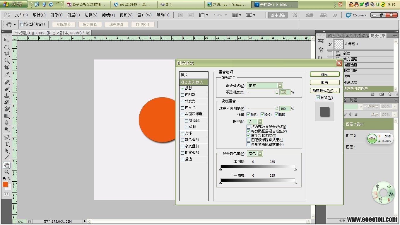400x225 pixels.
Task: Open the view extras dropdown
Action: (204, 15)
